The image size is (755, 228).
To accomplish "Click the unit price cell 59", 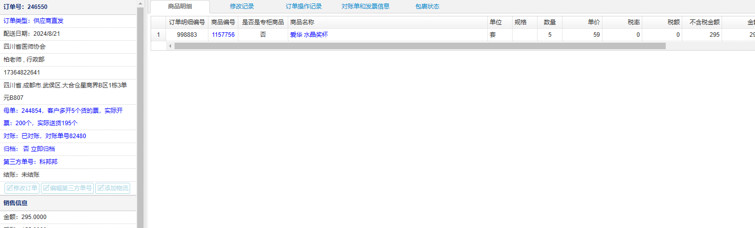I will pyautogui.click(x=582, y=35).
